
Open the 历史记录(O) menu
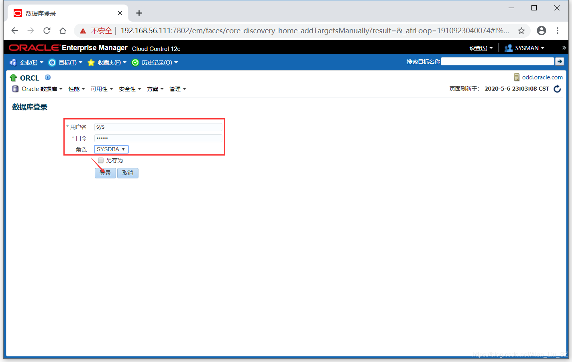click(159, 63)
